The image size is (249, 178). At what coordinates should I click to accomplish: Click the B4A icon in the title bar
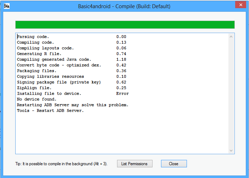pos(7,6)
